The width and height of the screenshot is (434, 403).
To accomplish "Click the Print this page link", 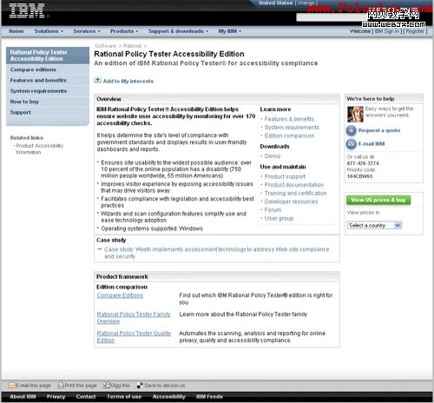I will [81, 386].
